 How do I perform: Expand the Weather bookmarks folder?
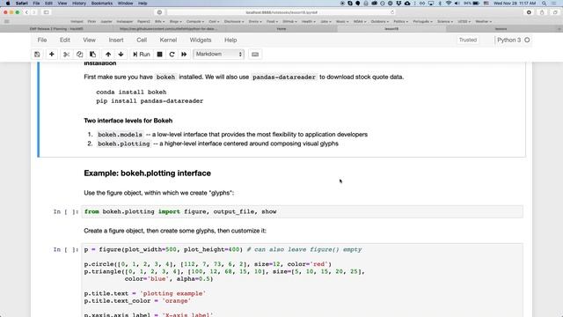tap(483, 21)
